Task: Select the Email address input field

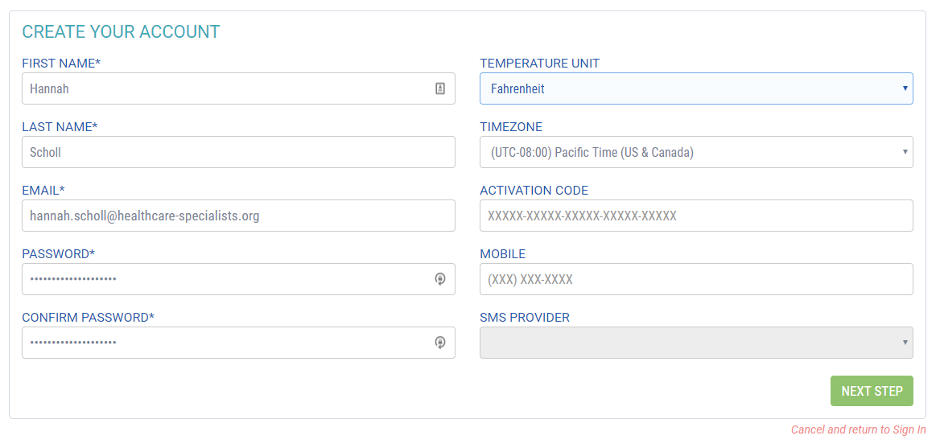Action: coord(238,216)
